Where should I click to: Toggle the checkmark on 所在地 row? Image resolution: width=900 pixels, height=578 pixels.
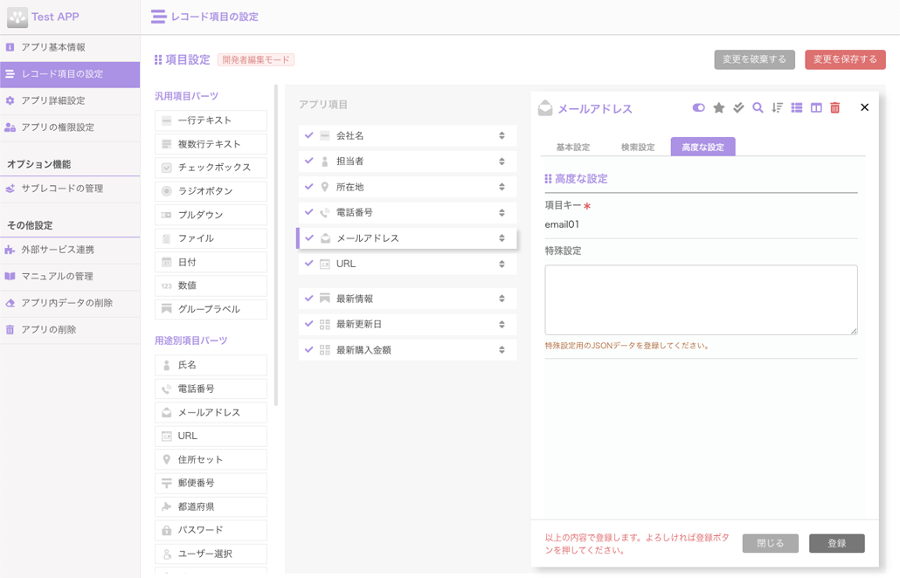308,186
